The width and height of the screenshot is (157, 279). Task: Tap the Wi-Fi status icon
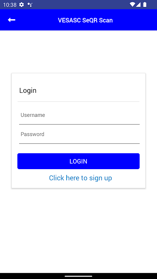pyautogui.click(x=132, y=5)
